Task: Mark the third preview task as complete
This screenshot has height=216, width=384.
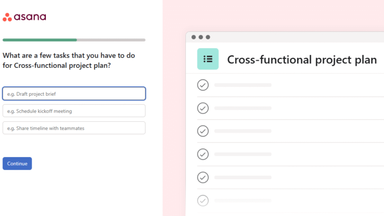Action: tap(203, 131)
